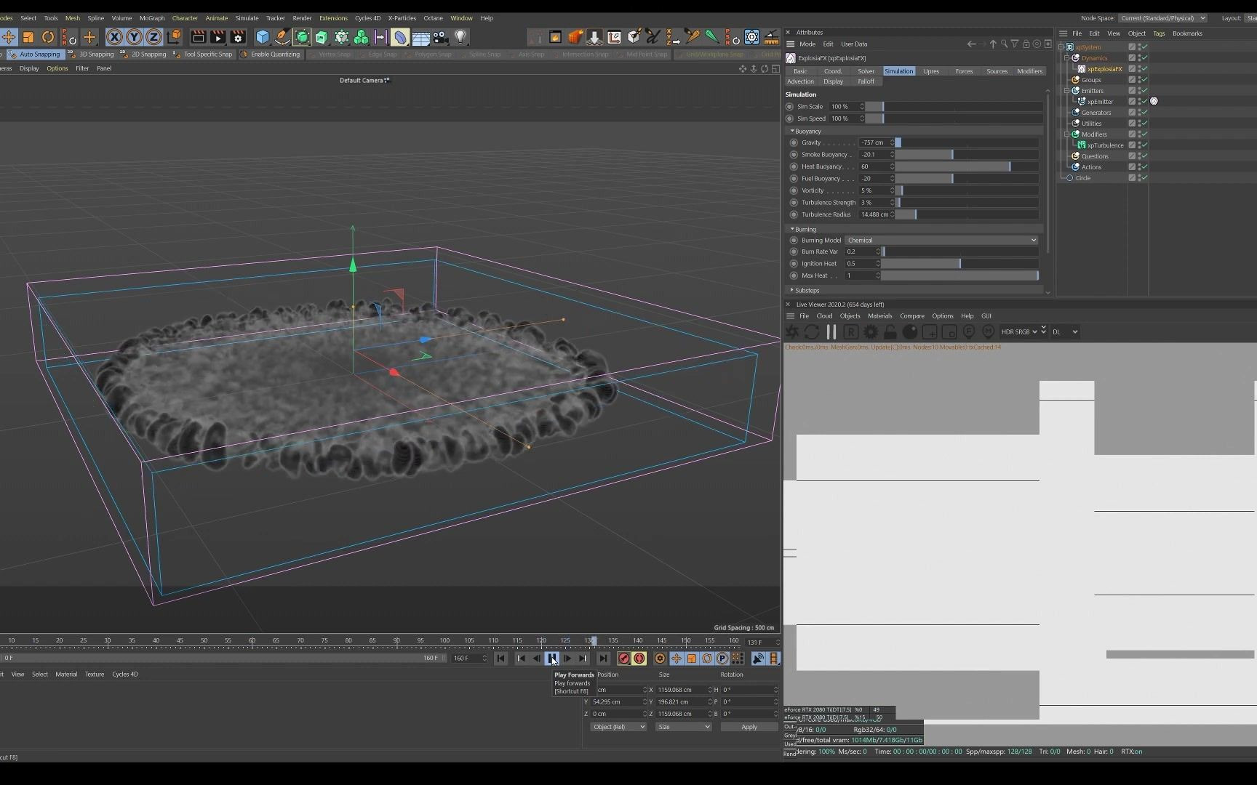
Task: Collapse the Buoyancy section
Action: 792,132
